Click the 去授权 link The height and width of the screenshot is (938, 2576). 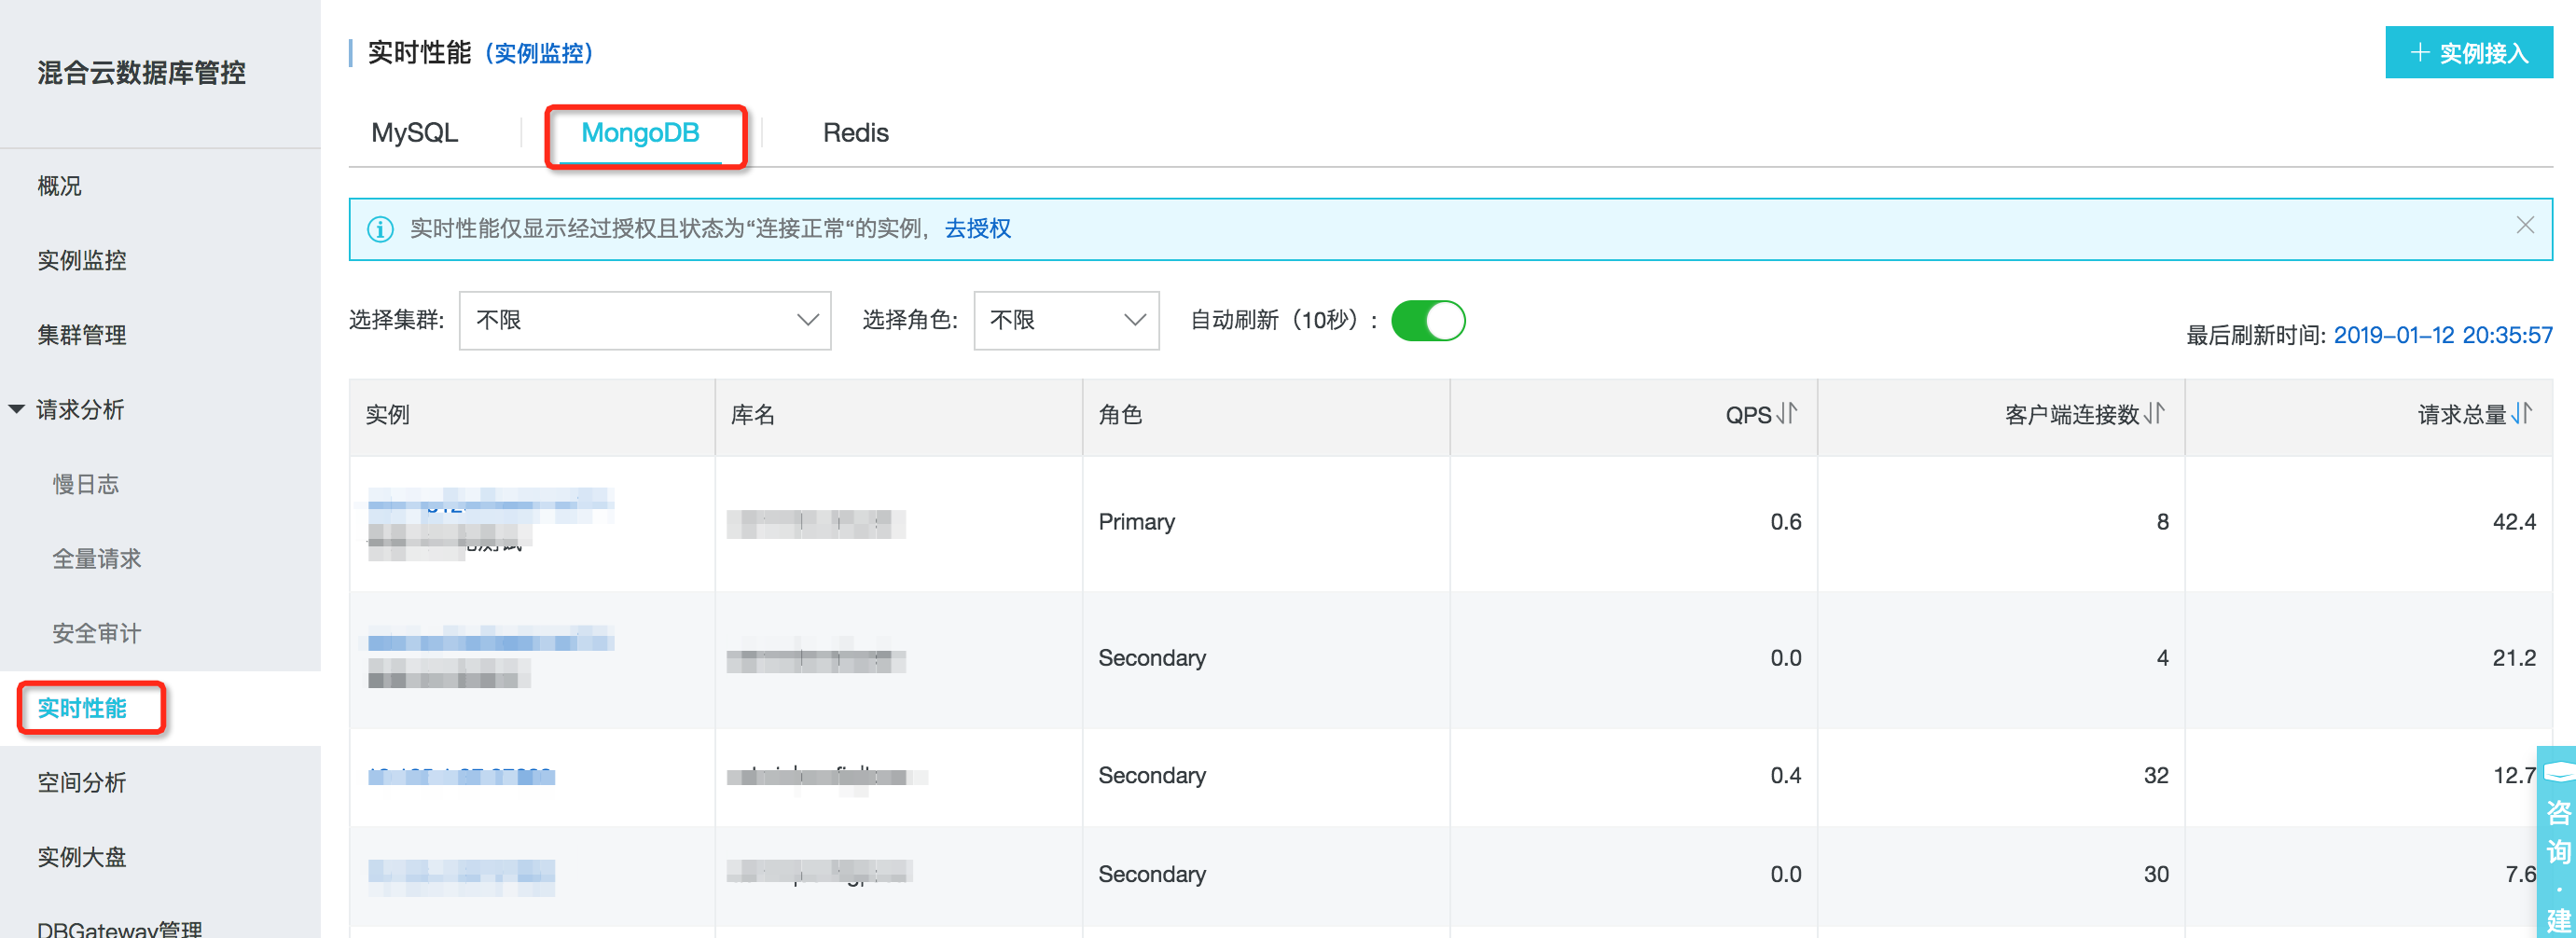(977, 229)
